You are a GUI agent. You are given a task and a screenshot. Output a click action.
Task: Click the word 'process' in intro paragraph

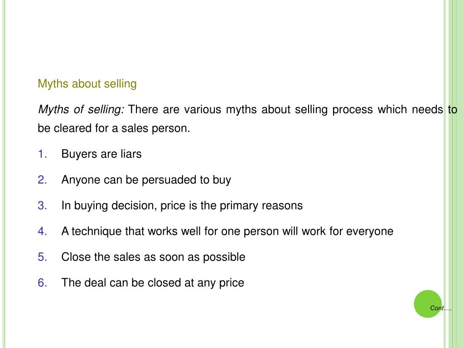point(353,110)
